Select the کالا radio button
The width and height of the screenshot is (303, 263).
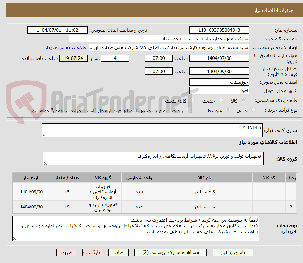(x=244, y=100)
